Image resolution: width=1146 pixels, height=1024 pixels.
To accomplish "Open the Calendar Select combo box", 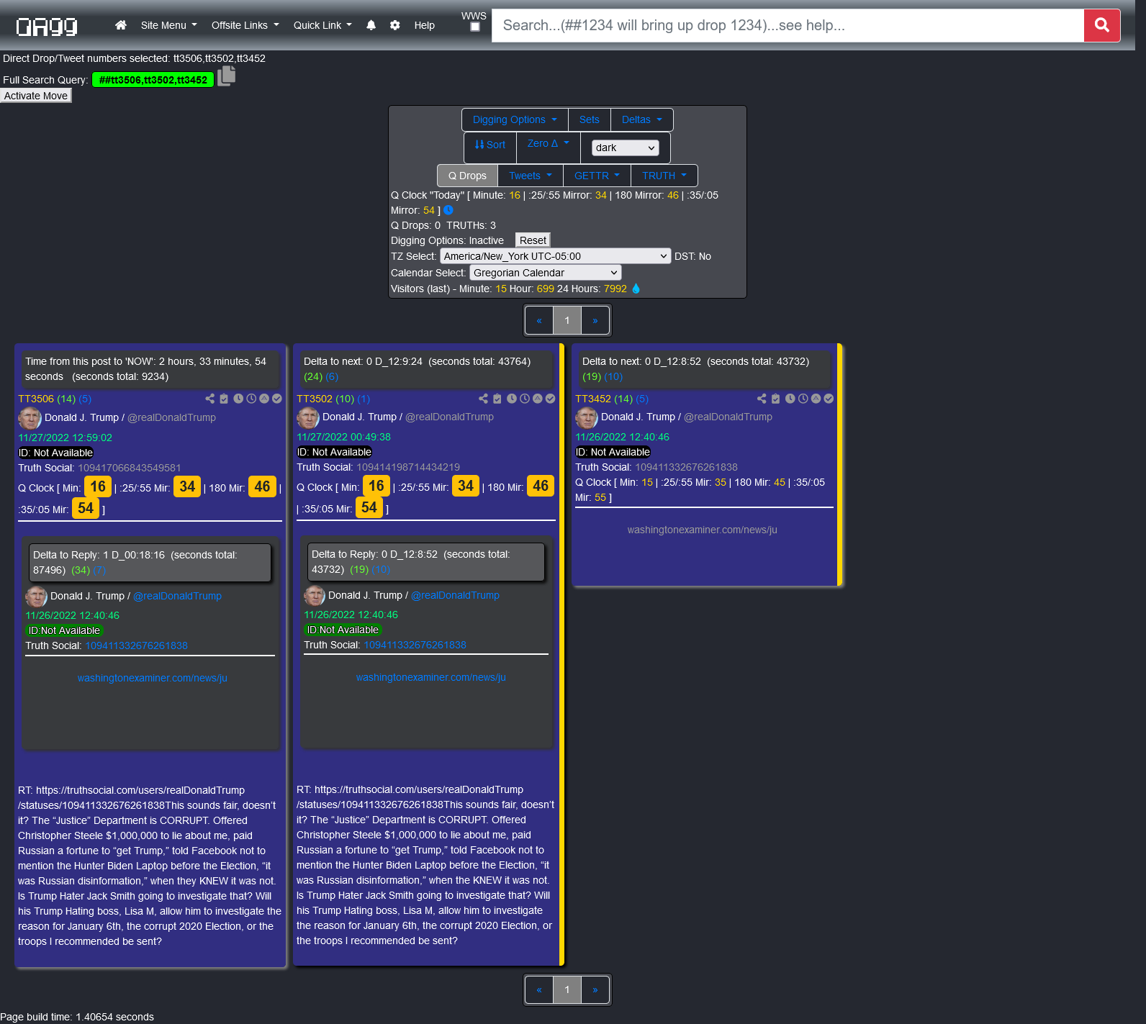I will (x=545, y=273).
